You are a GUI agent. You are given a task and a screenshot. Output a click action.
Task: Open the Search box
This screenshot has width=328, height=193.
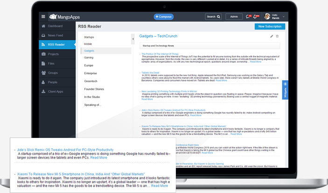213,17
